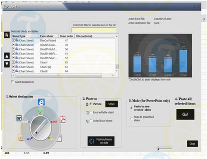The height and width of the screenshot is (159, 207).
Task: Select the Chart3 (2) sheet name
Action: point(46,67)
